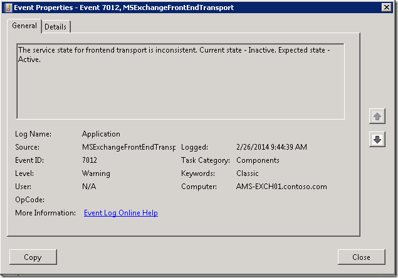Click the Event Properties window title icon
This screenshot has width=398, height=278.
pos(8,8)
